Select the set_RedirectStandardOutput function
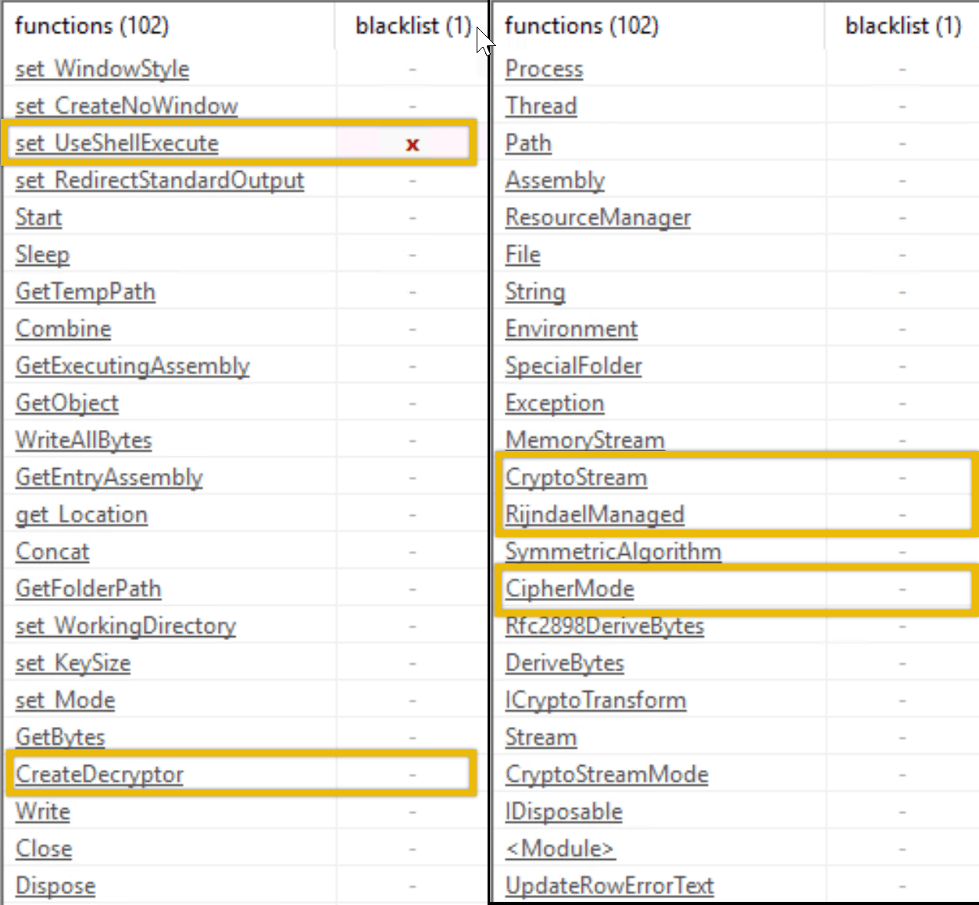 pos(159,181)
